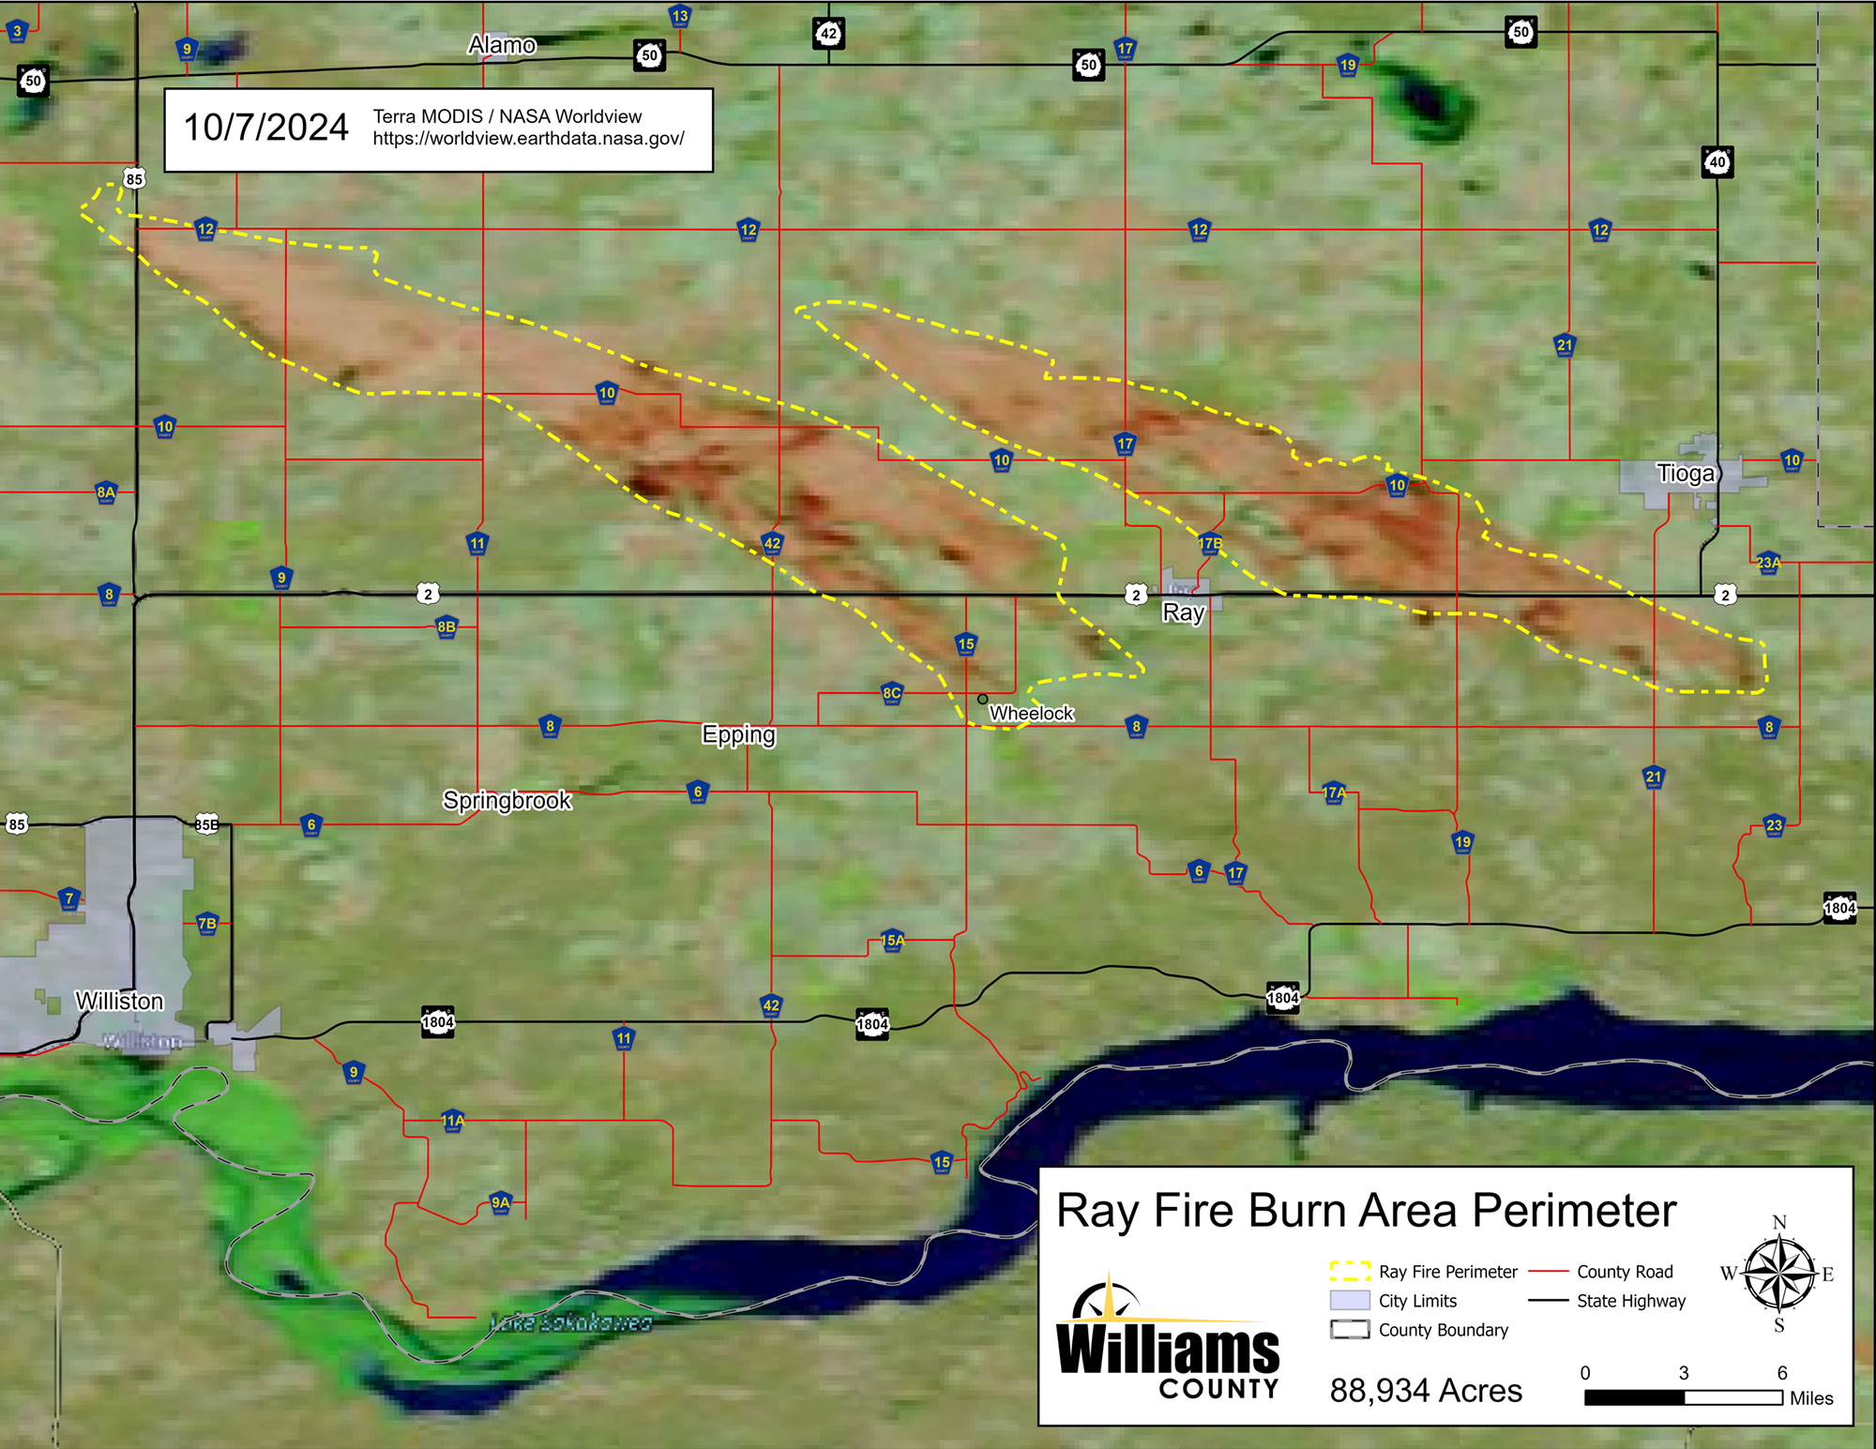Click the worldview.earthdata.nasa.gov URL
1876x1449 pixels.
[528, 139]
